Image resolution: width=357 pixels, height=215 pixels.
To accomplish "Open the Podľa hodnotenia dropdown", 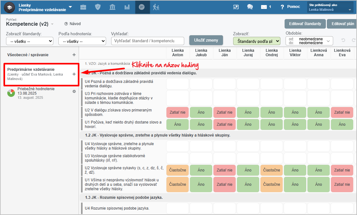I will [82, 41].
